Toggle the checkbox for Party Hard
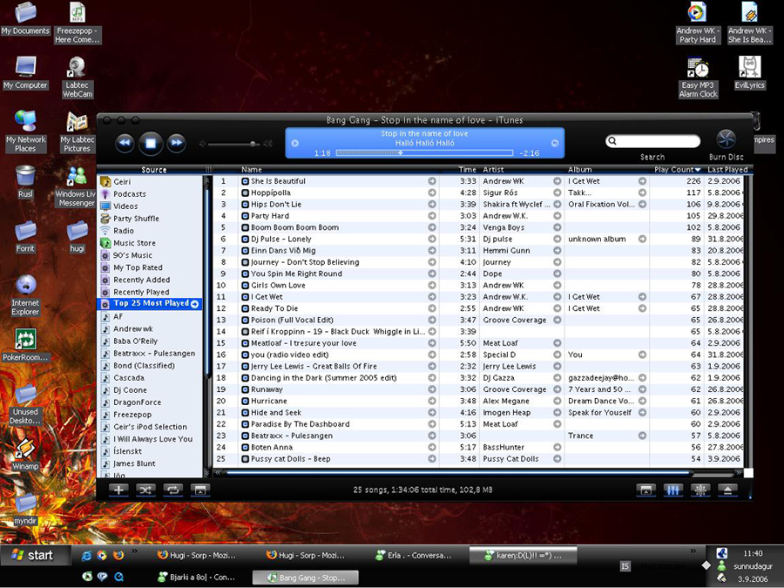This screenshot has width=784, height=588. coord(245,216)
